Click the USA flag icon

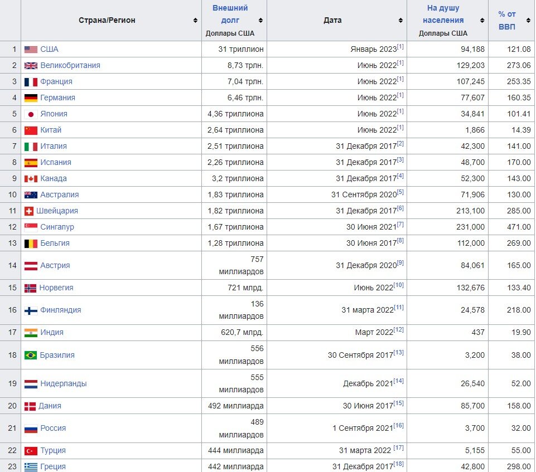click(x=31, y=50)
